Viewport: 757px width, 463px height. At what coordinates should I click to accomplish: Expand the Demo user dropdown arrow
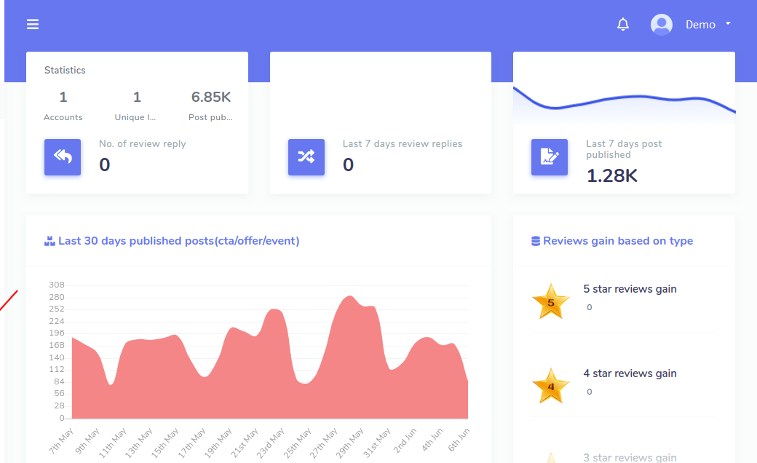click(728, 24)
